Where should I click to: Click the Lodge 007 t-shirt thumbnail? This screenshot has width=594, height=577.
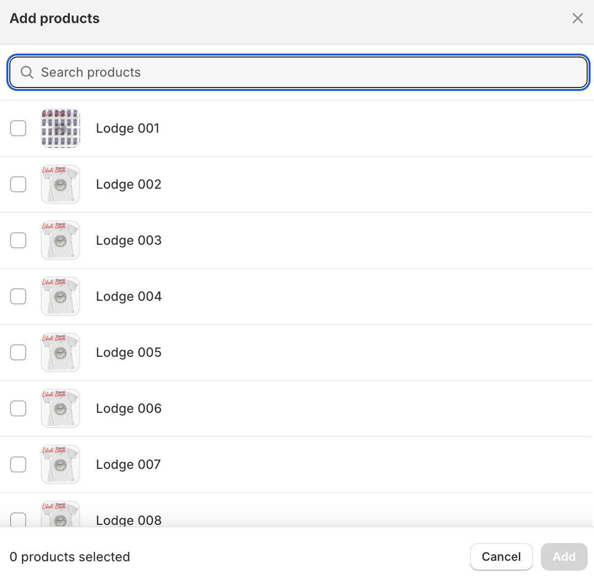60,464
